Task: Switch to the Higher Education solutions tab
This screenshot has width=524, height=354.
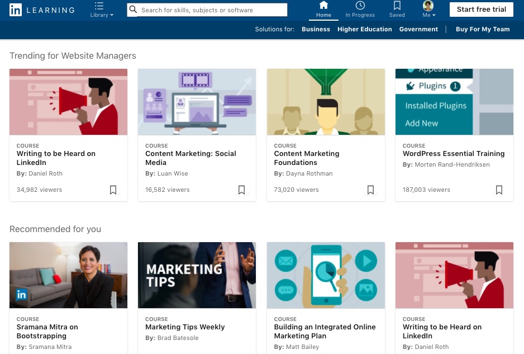Action: click(x=364, y=29)
